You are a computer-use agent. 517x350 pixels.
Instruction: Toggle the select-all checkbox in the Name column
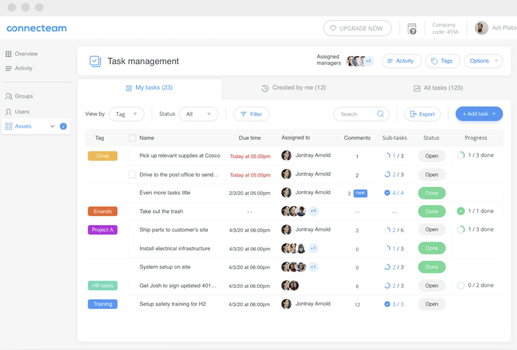point(132,138)
